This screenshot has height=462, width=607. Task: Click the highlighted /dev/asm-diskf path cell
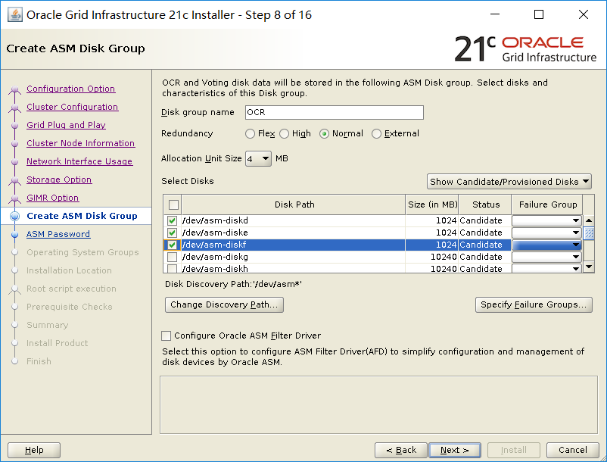pos(293,245)
